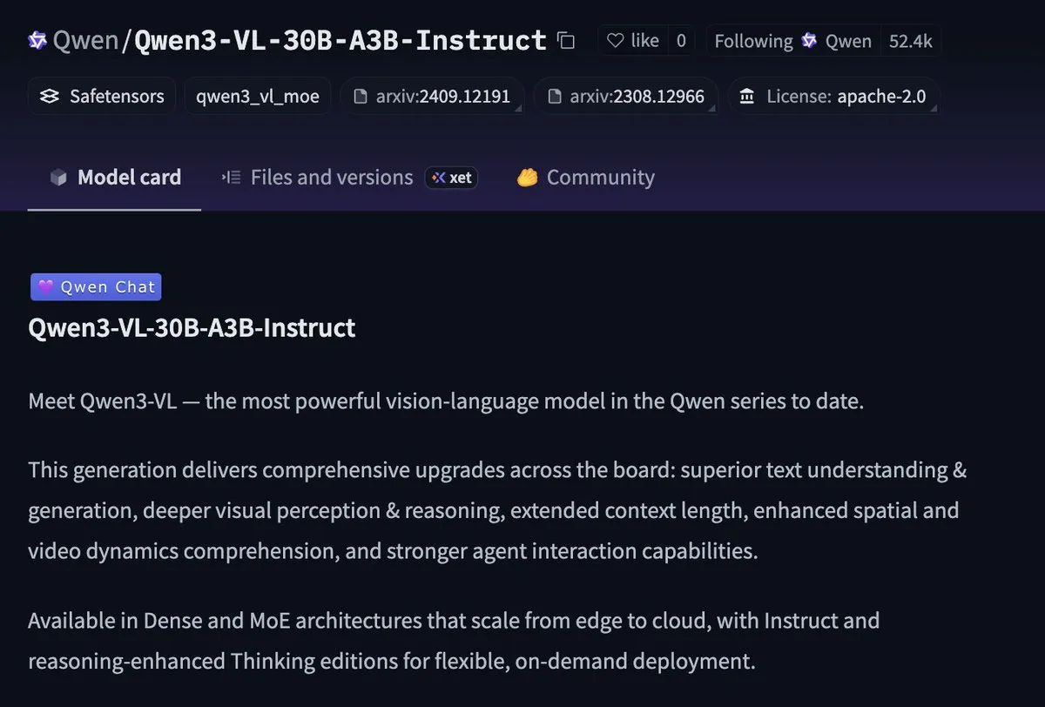The height and width of the screenshot is (707, 1045).
Task: Open the Safetensors library tag
Action: (102, 97)
